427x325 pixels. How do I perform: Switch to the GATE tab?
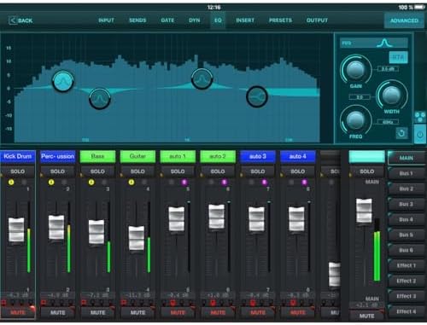(x=167, y=20)
